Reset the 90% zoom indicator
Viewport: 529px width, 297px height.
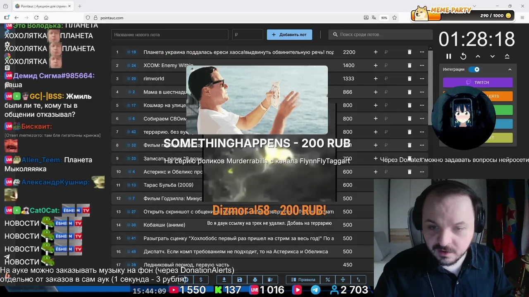pyautogui.click(x=384, y=18)
